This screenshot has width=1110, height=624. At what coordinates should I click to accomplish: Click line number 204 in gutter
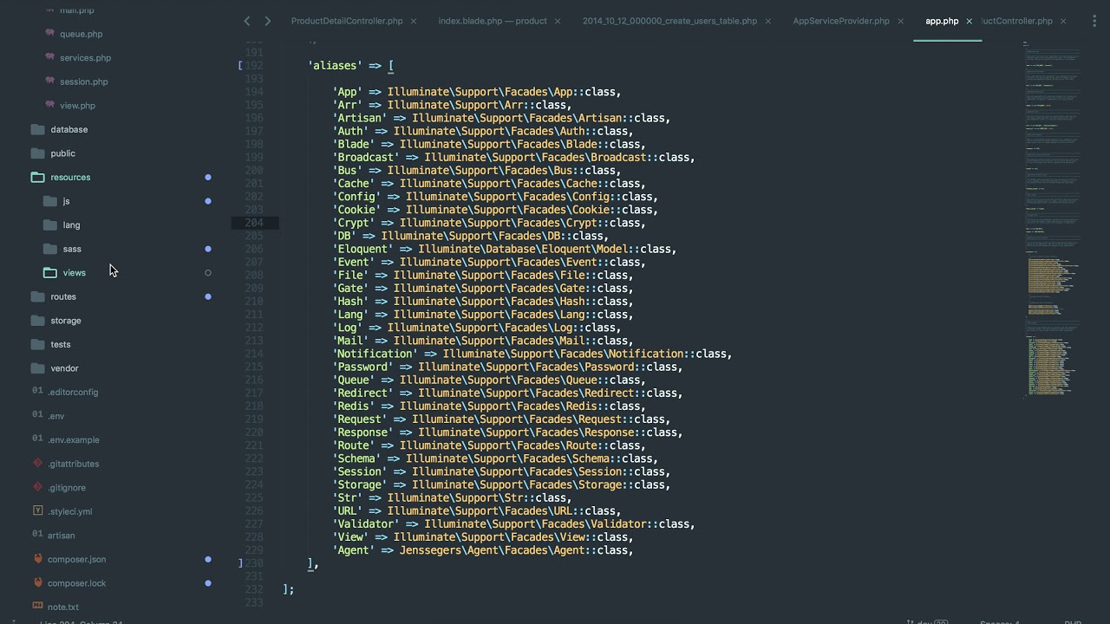coord(254,223)
